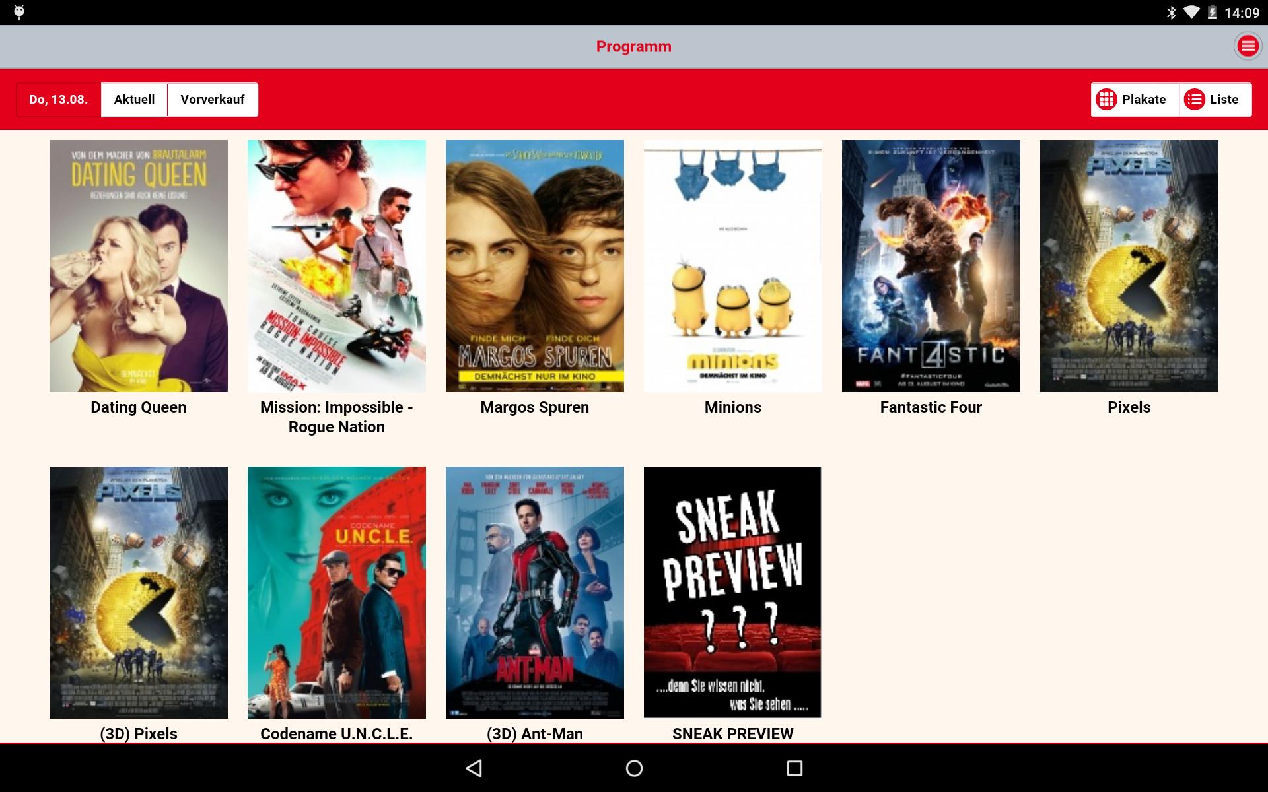Click the (3D) Pixels title text
This screenshot has width=1268, height=792.
pos(139,733)
